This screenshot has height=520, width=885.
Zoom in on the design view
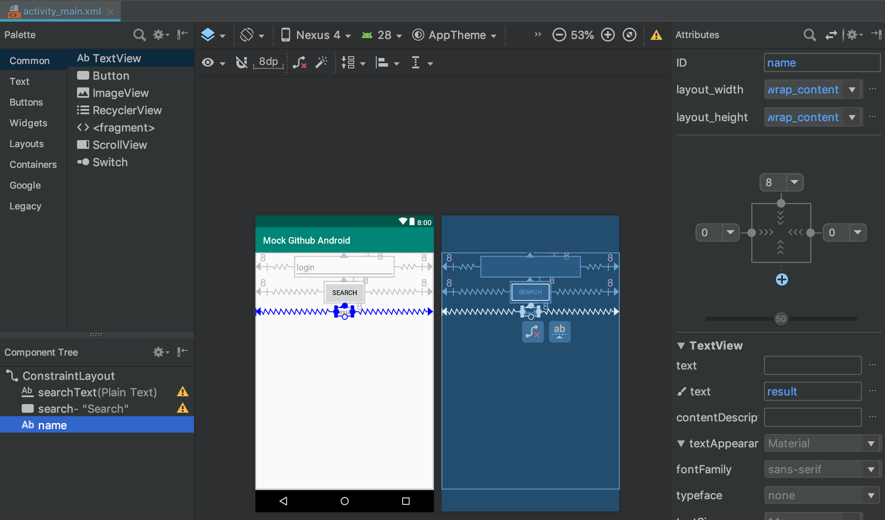tap(608, 35)
